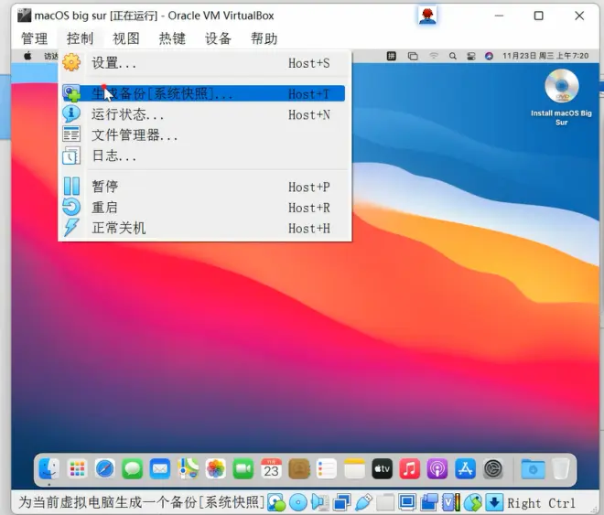The width and height of the screenshot is (604, 515).
Task: Open FaceTime from the dock
Action: click(243, 469)
